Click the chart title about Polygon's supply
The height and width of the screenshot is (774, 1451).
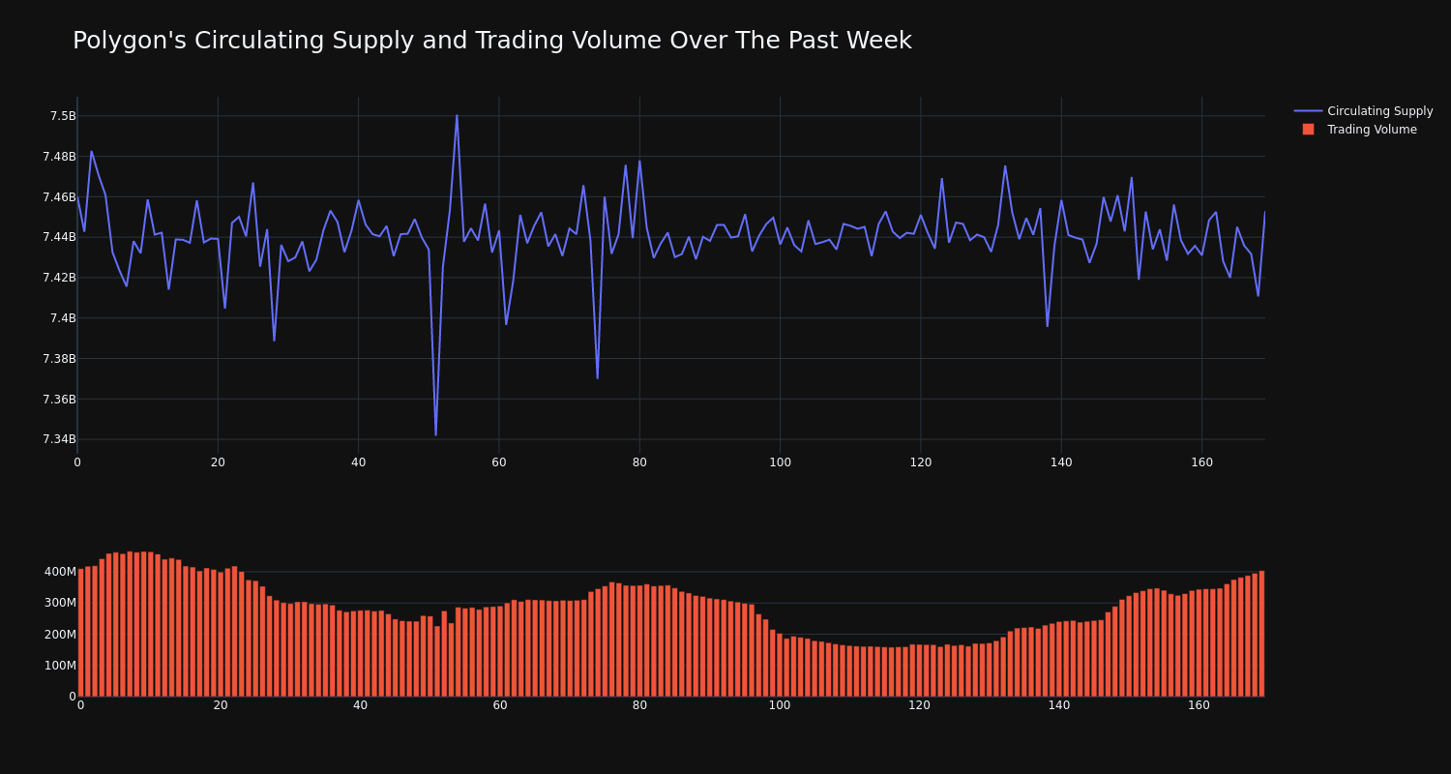coord(491,41)
